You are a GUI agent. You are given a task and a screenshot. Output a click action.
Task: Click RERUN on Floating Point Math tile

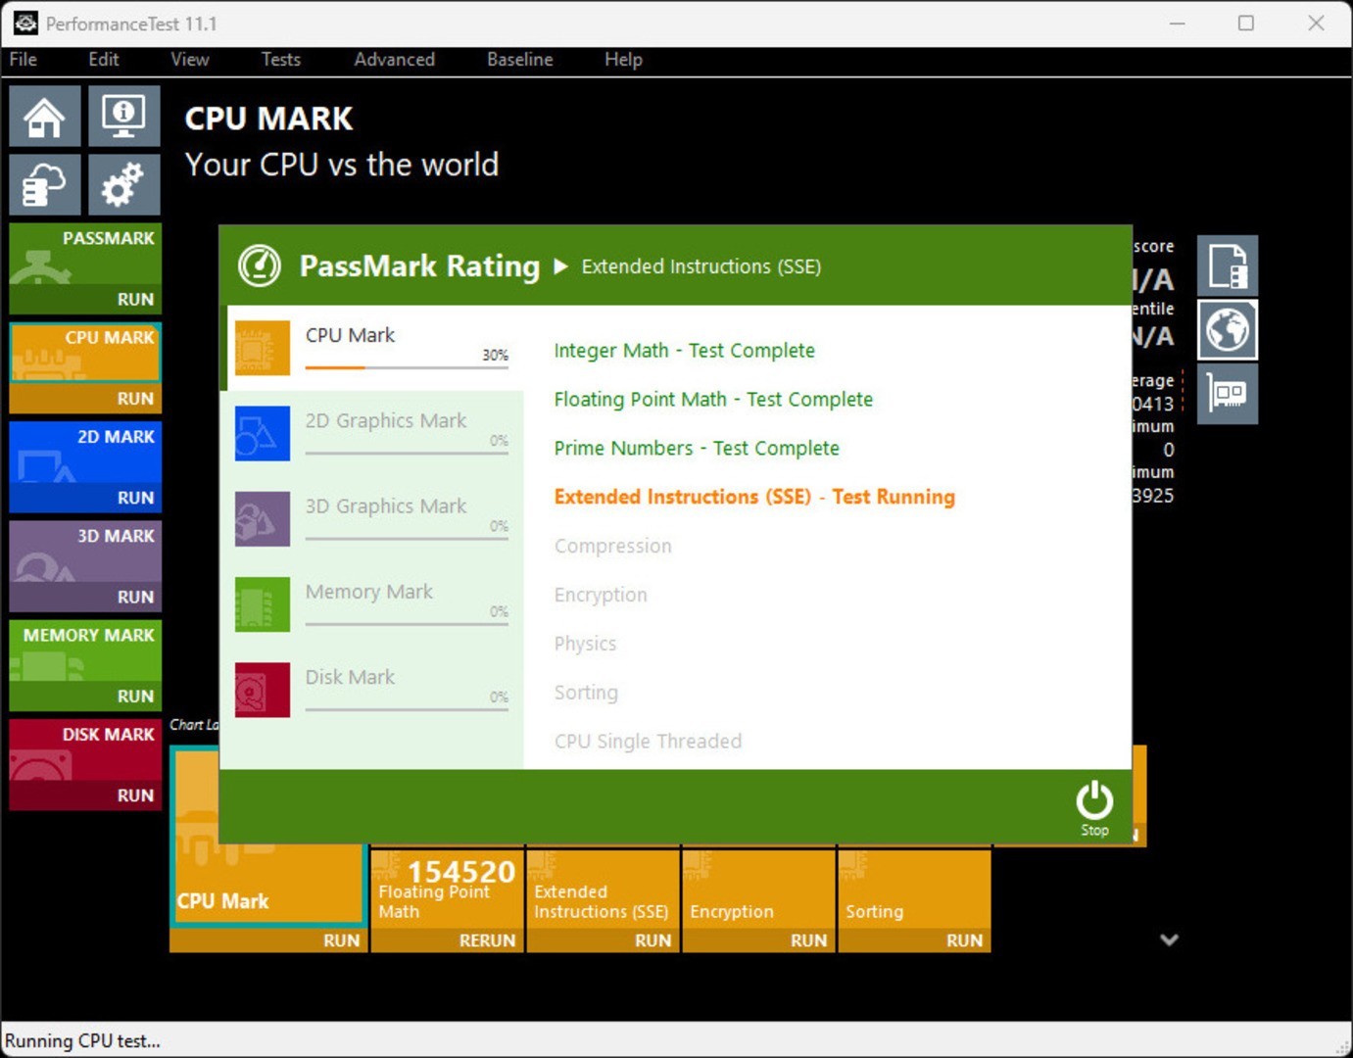tap(487, 940)
